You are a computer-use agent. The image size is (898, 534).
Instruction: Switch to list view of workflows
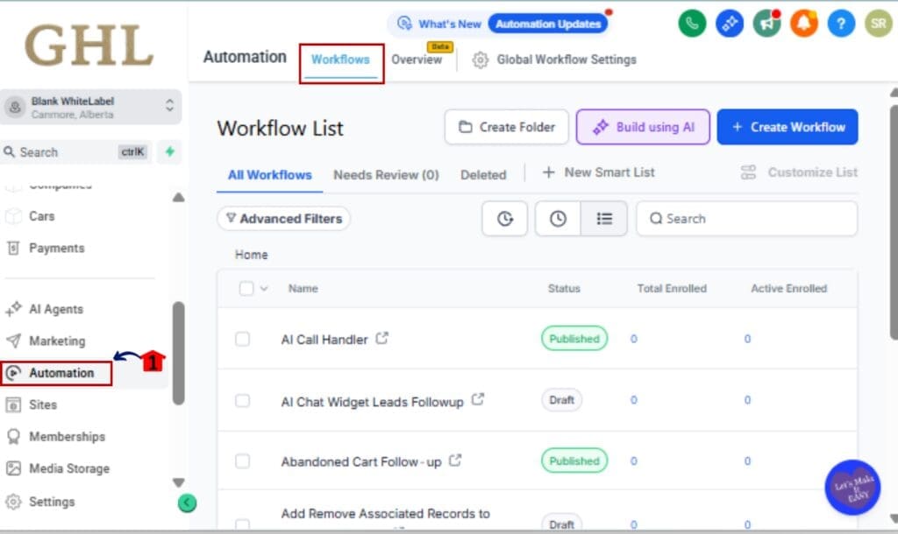[x=604, y=219]
